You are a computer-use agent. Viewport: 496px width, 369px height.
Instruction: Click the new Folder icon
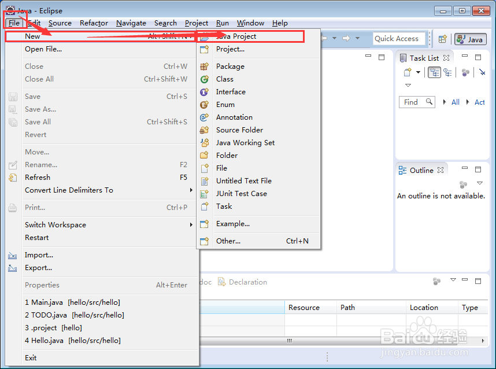204,156
